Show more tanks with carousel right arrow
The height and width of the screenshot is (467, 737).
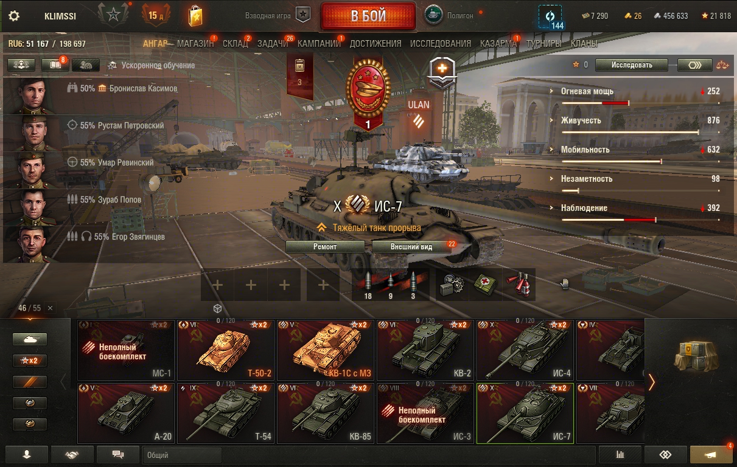[x=652, y=382]
